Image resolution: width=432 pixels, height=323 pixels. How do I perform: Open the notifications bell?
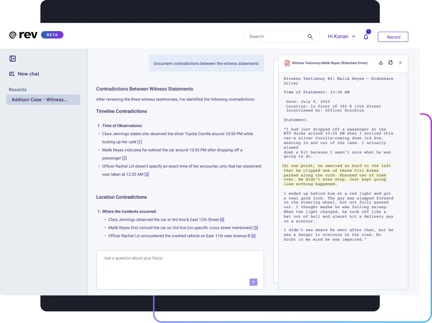(366, 37)
